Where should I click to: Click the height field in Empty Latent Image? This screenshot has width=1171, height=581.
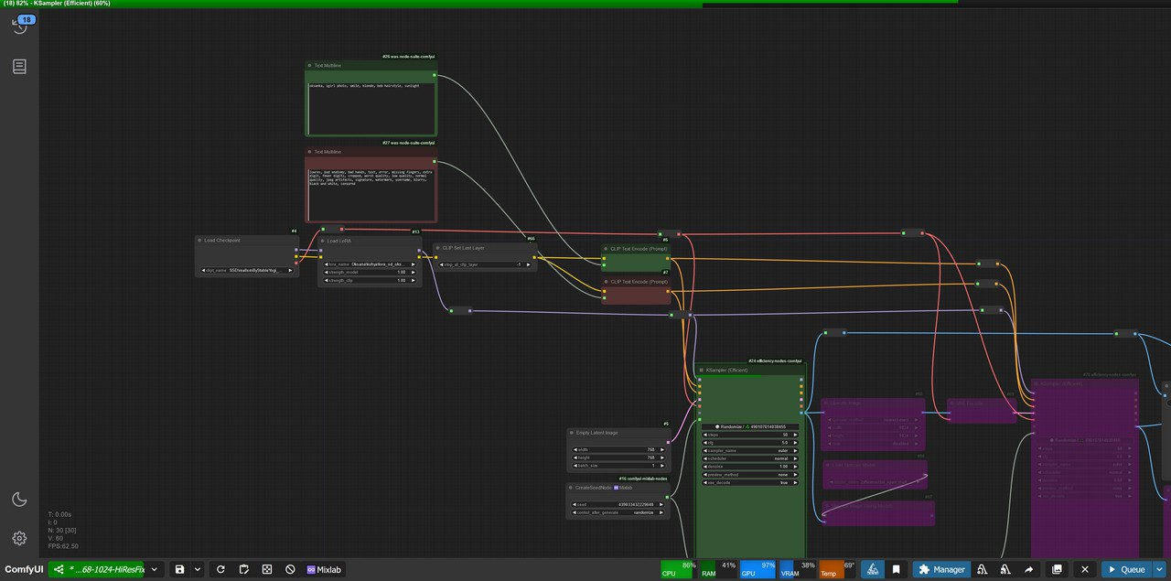618,457
